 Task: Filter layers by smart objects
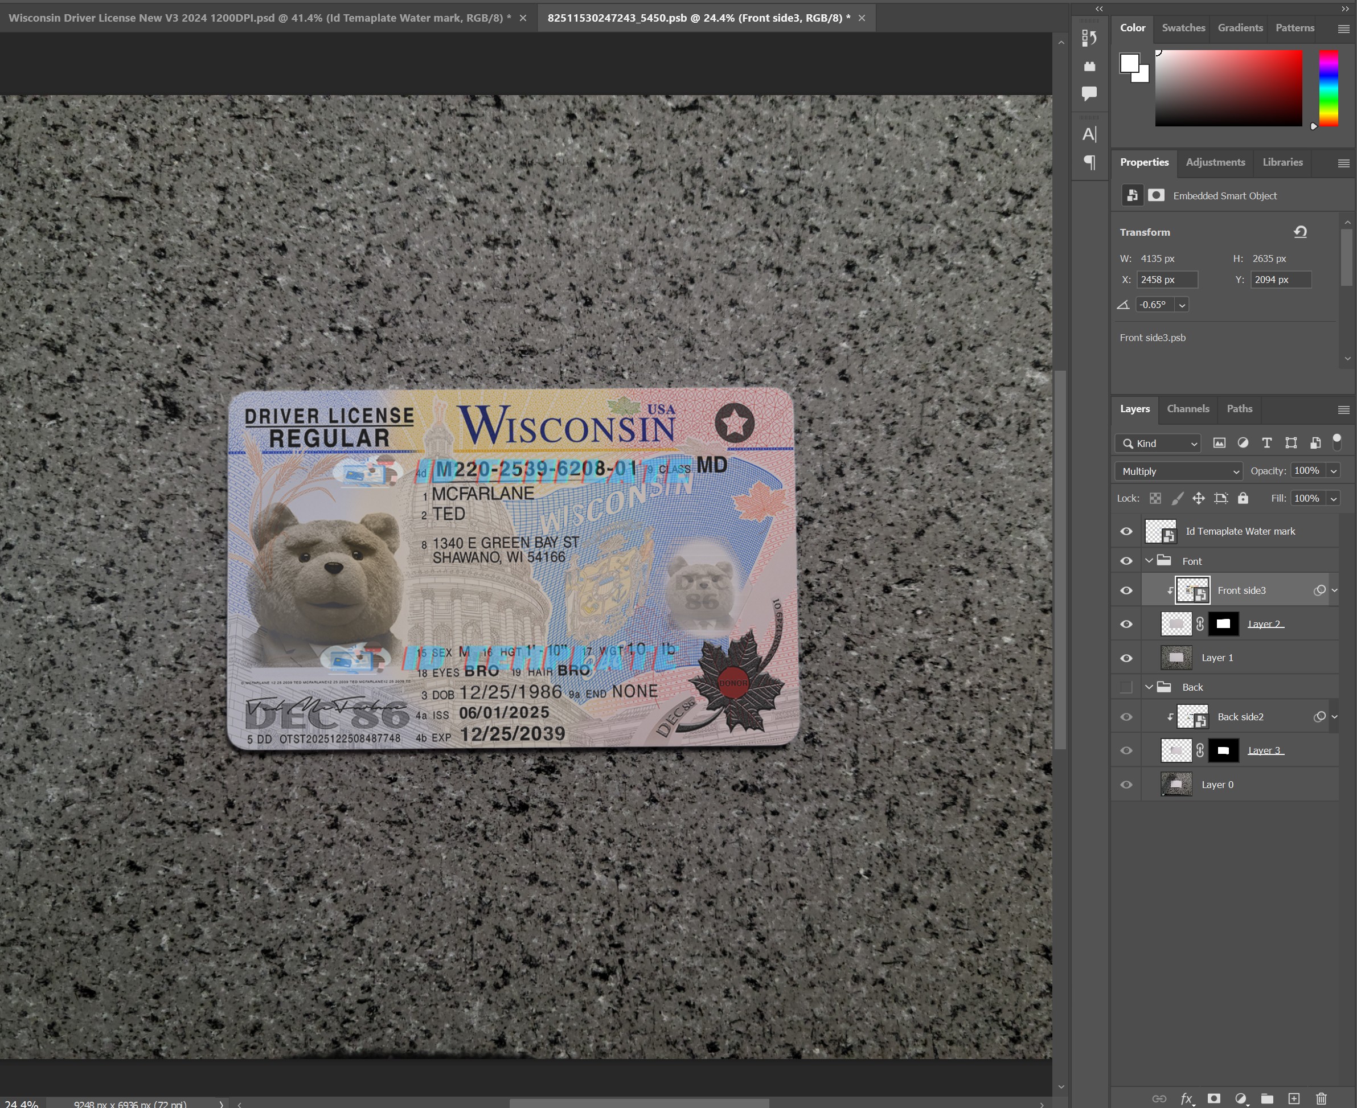pyautogui.click(x=1315, y=443)
